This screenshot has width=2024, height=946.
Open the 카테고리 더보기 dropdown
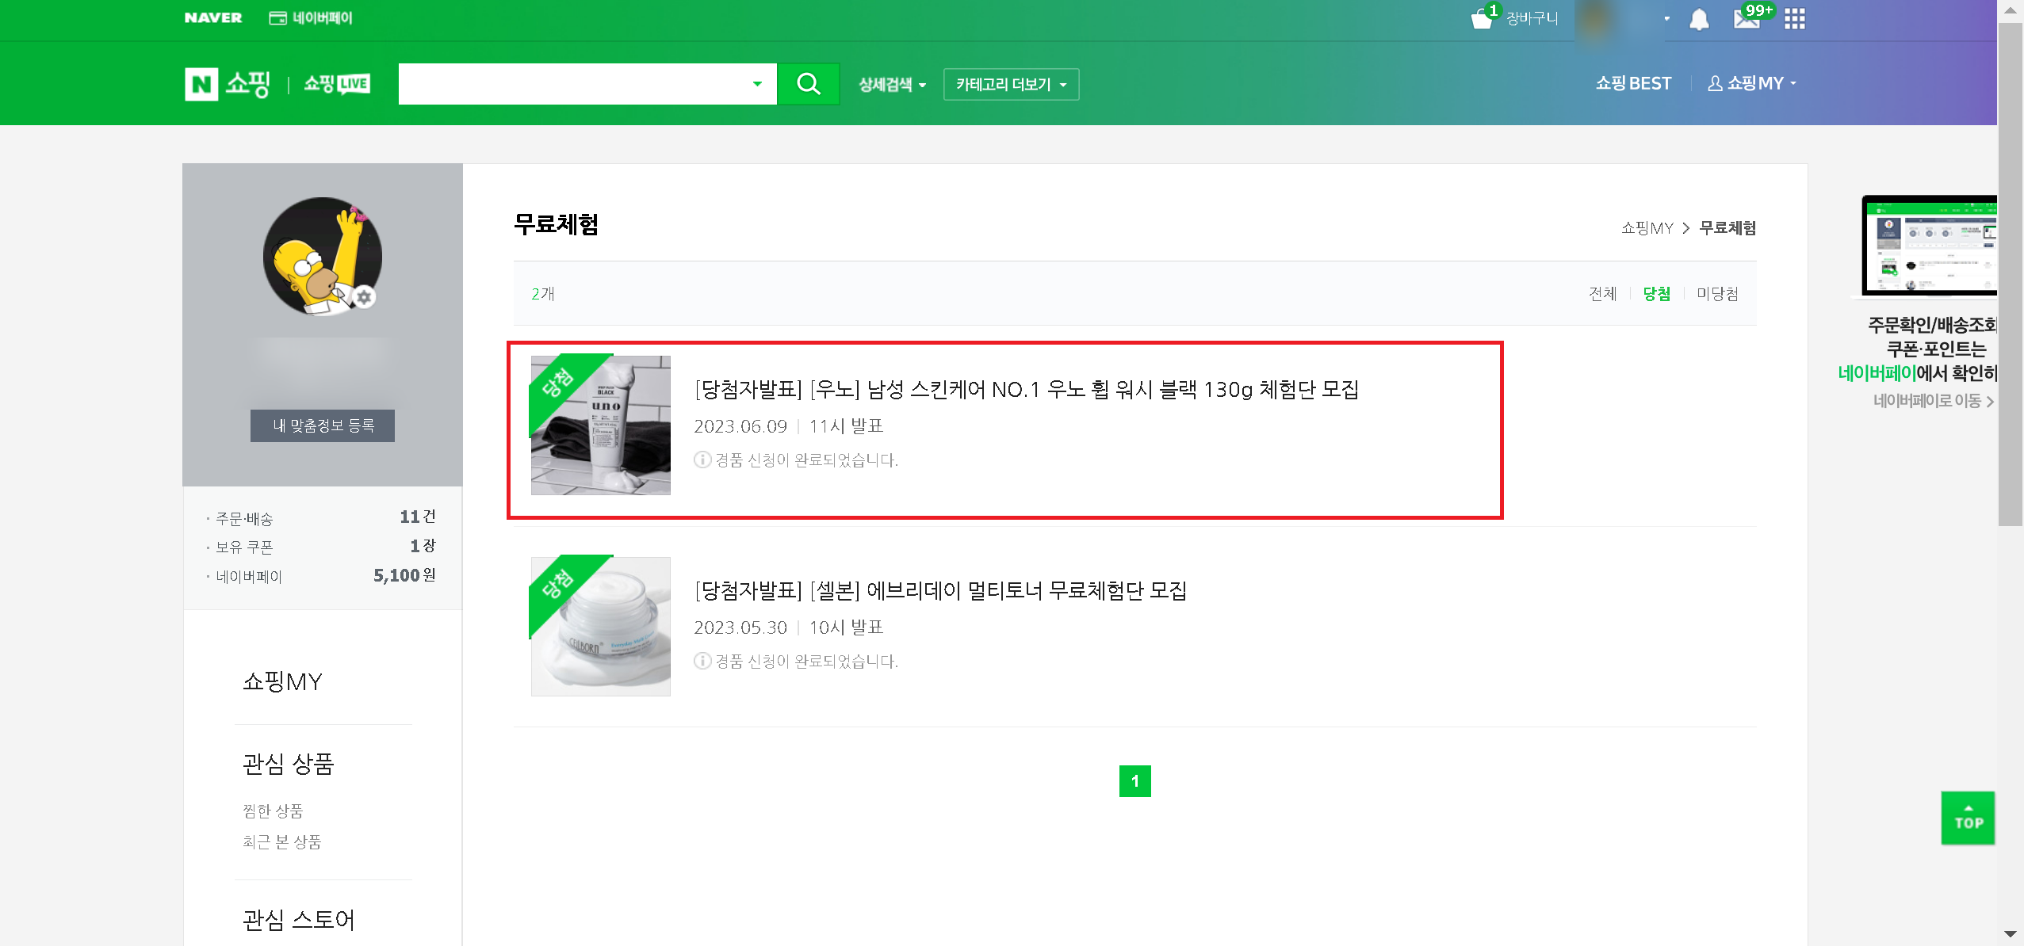click(x=1011, y=84)
